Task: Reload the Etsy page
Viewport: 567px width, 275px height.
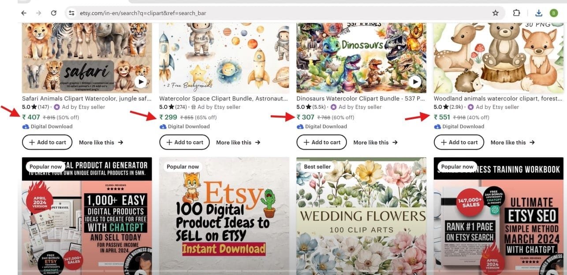Action: click(x=54, y=13)
